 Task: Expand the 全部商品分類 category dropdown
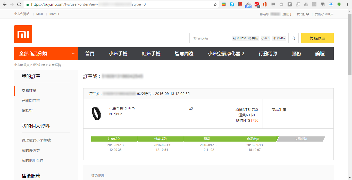coord(46,54)
